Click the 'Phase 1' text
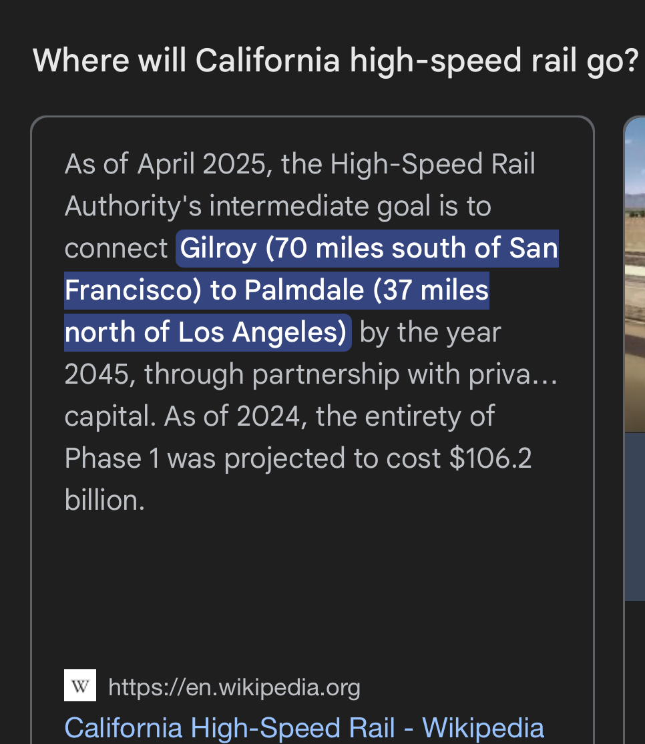The height and width of the screenshot is (744, 645). point(112,458)
